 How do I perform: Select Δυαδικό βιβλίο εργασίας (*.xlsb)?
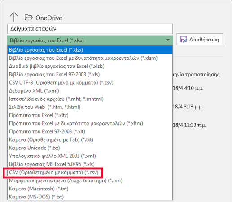tap(90, 66)
